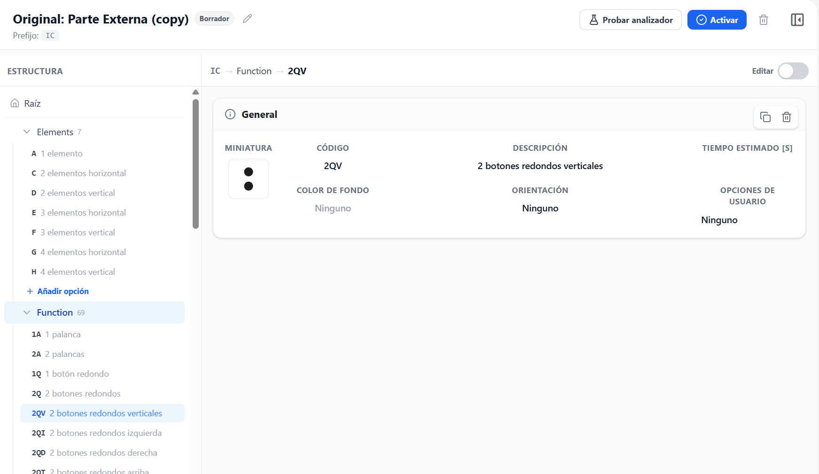Click the trash icon in the top header
819x474 pixels.
(x=764, y=20)
